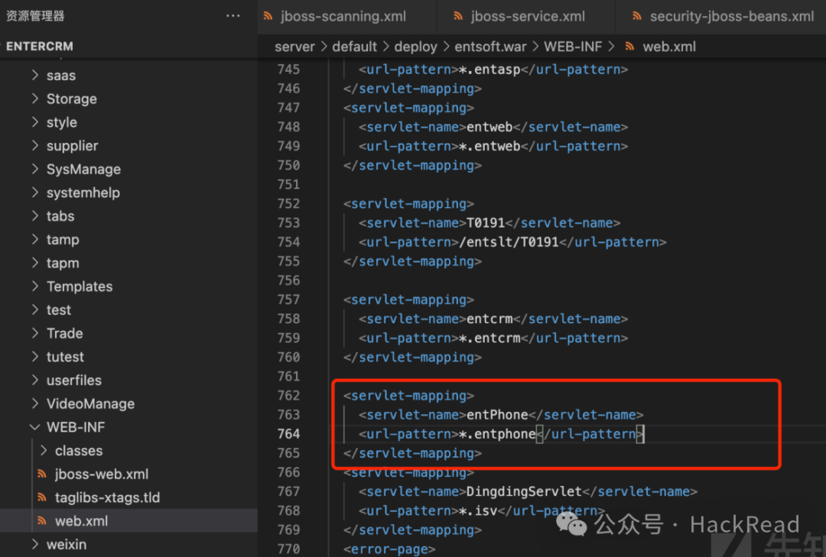Expand the SysManage folder chevron
The width and height of the screenshot is (826, 557).
point(34,169)
